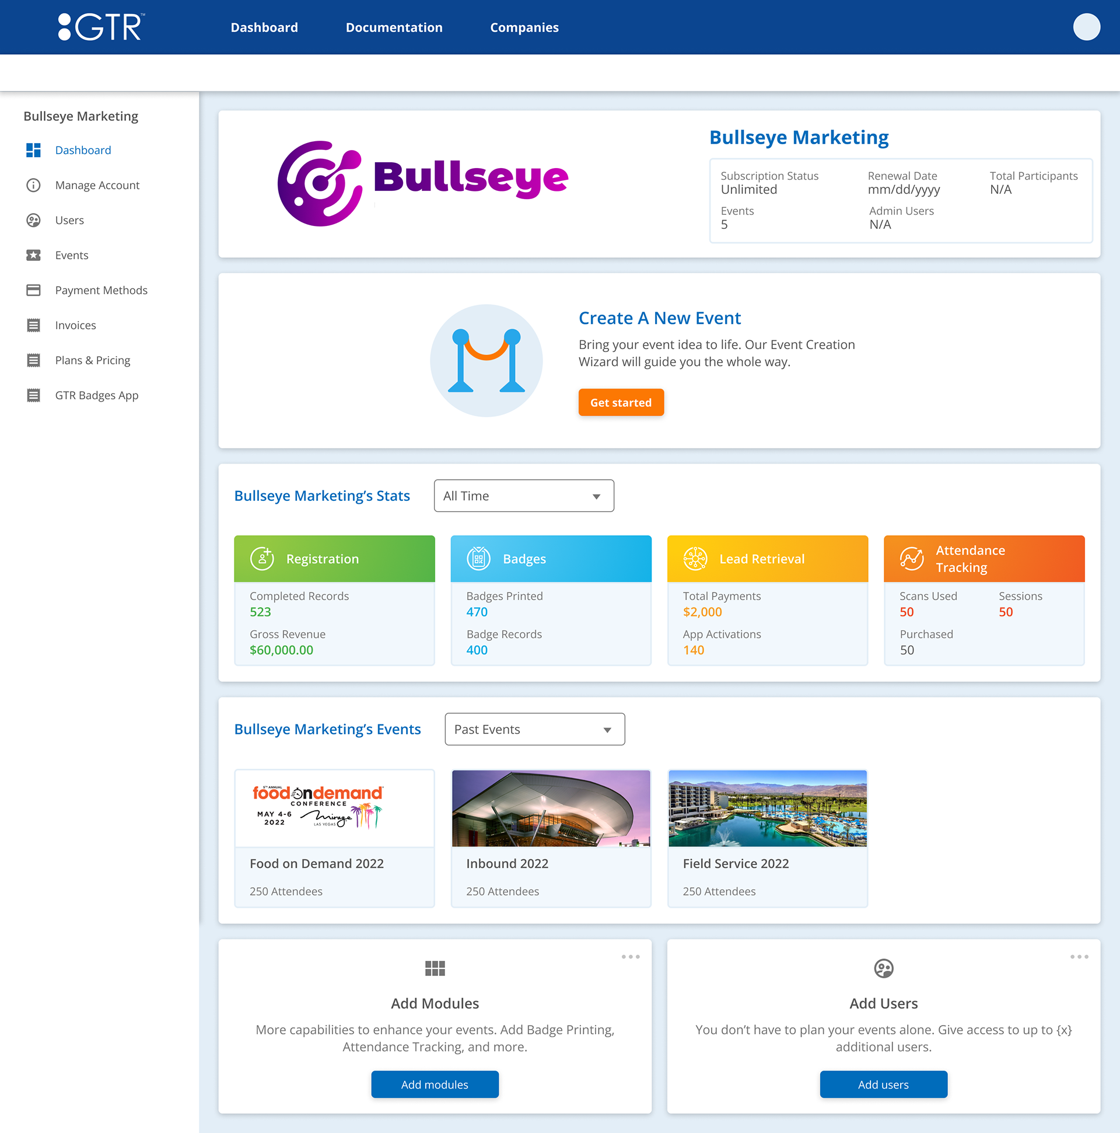Screen dimensions: 1120x1133
Task: Open the Field Service 2022 event thumbnail
Action: pos(767,808)
